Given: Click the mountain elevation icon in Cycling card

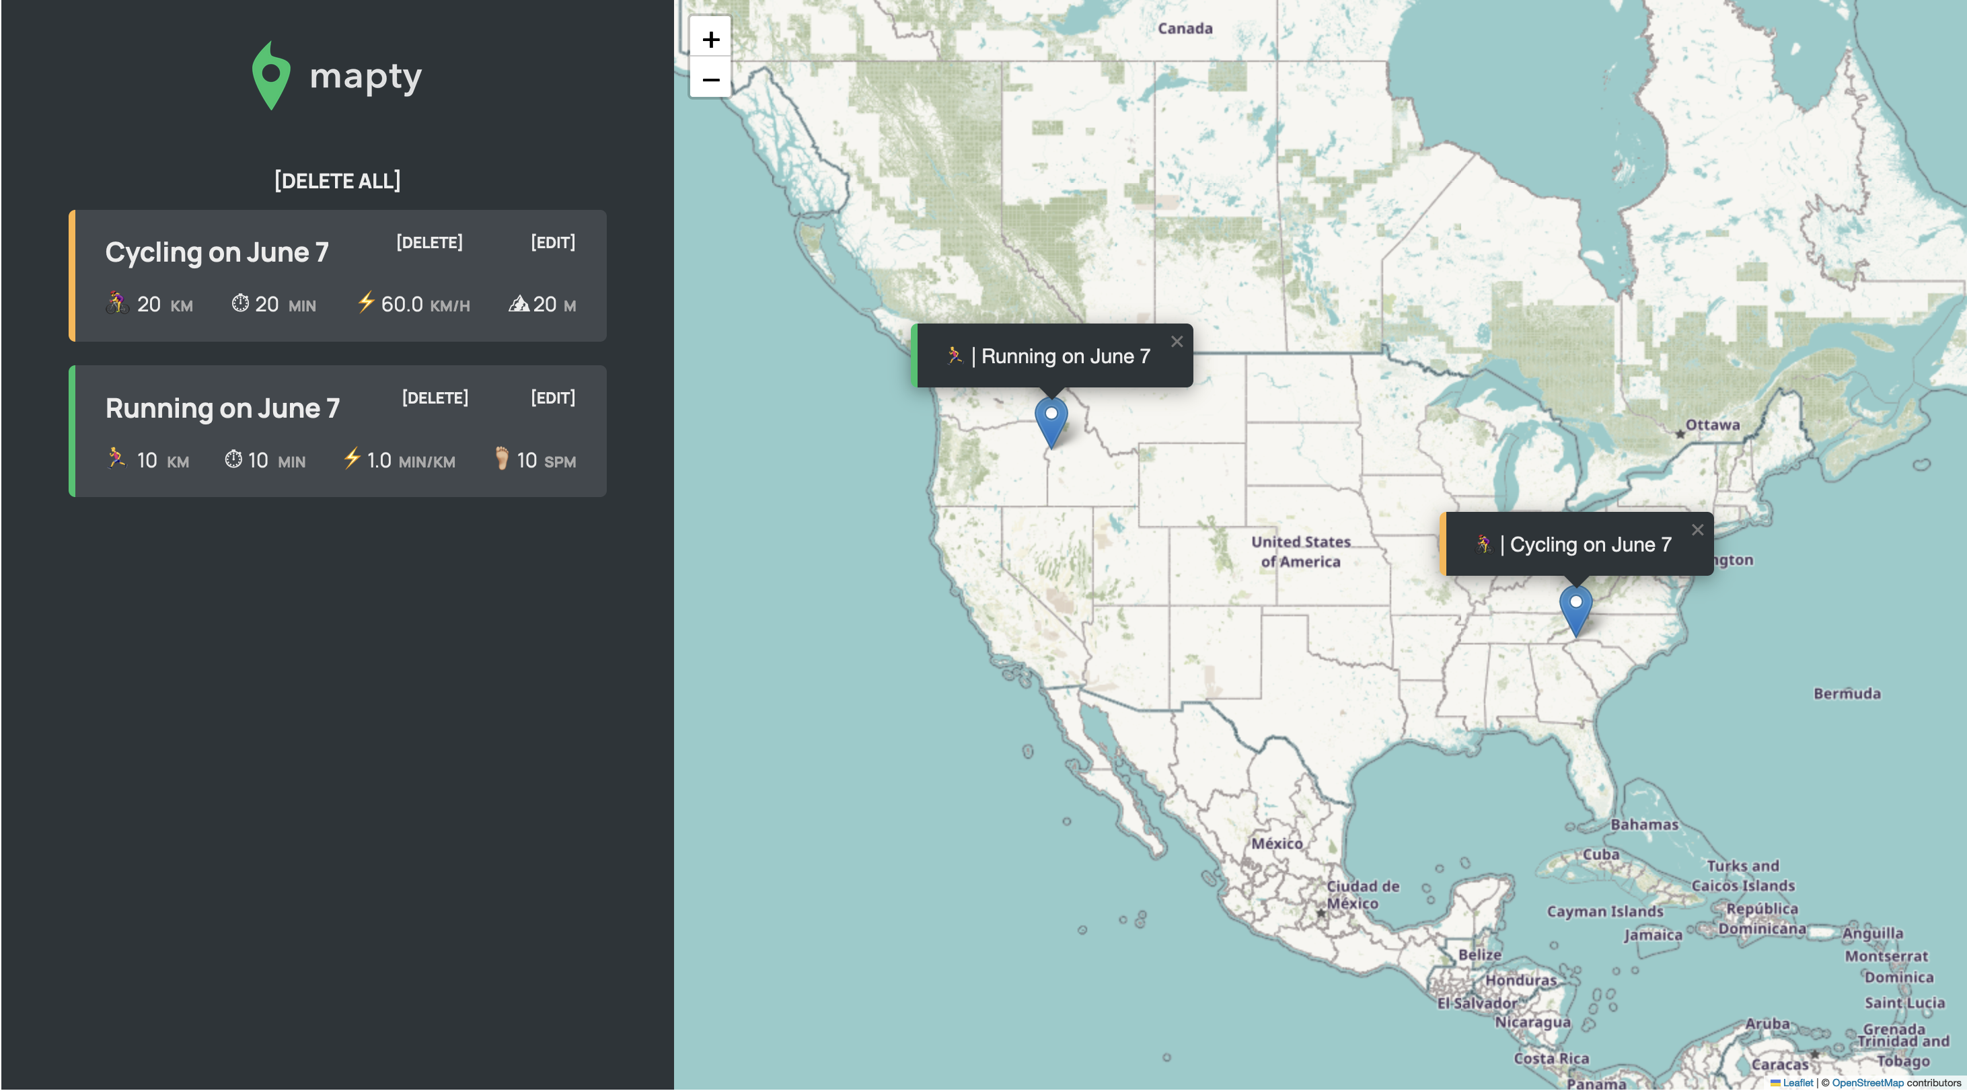Looking at the screenshot, I should [x=519, y=304].
